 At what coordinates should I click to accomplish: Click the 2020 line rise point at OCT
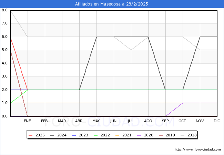click(183, 103)
